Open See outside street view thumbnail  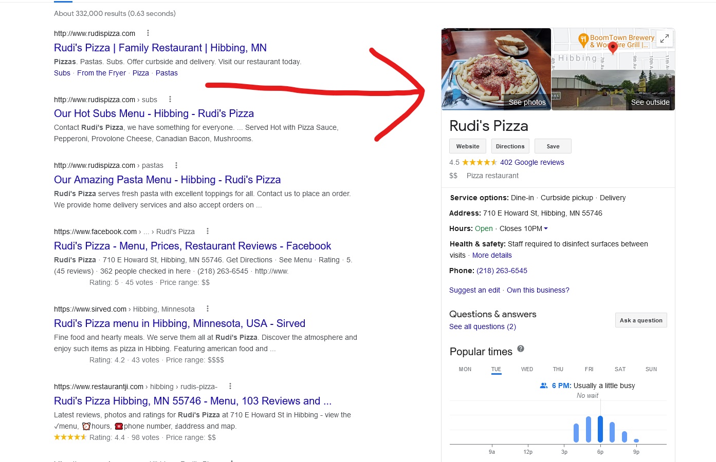(613, 90)
